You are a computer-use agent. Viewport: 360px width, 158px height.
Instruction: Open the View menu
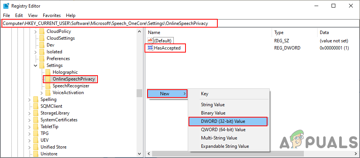[33, 15]
